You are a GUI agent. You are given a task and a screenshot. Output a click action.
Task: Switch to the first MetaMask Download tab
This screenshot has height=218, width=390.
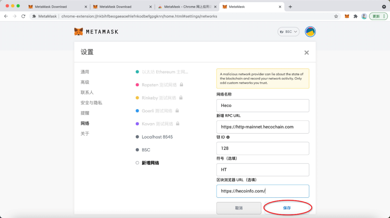pos(58,7)
